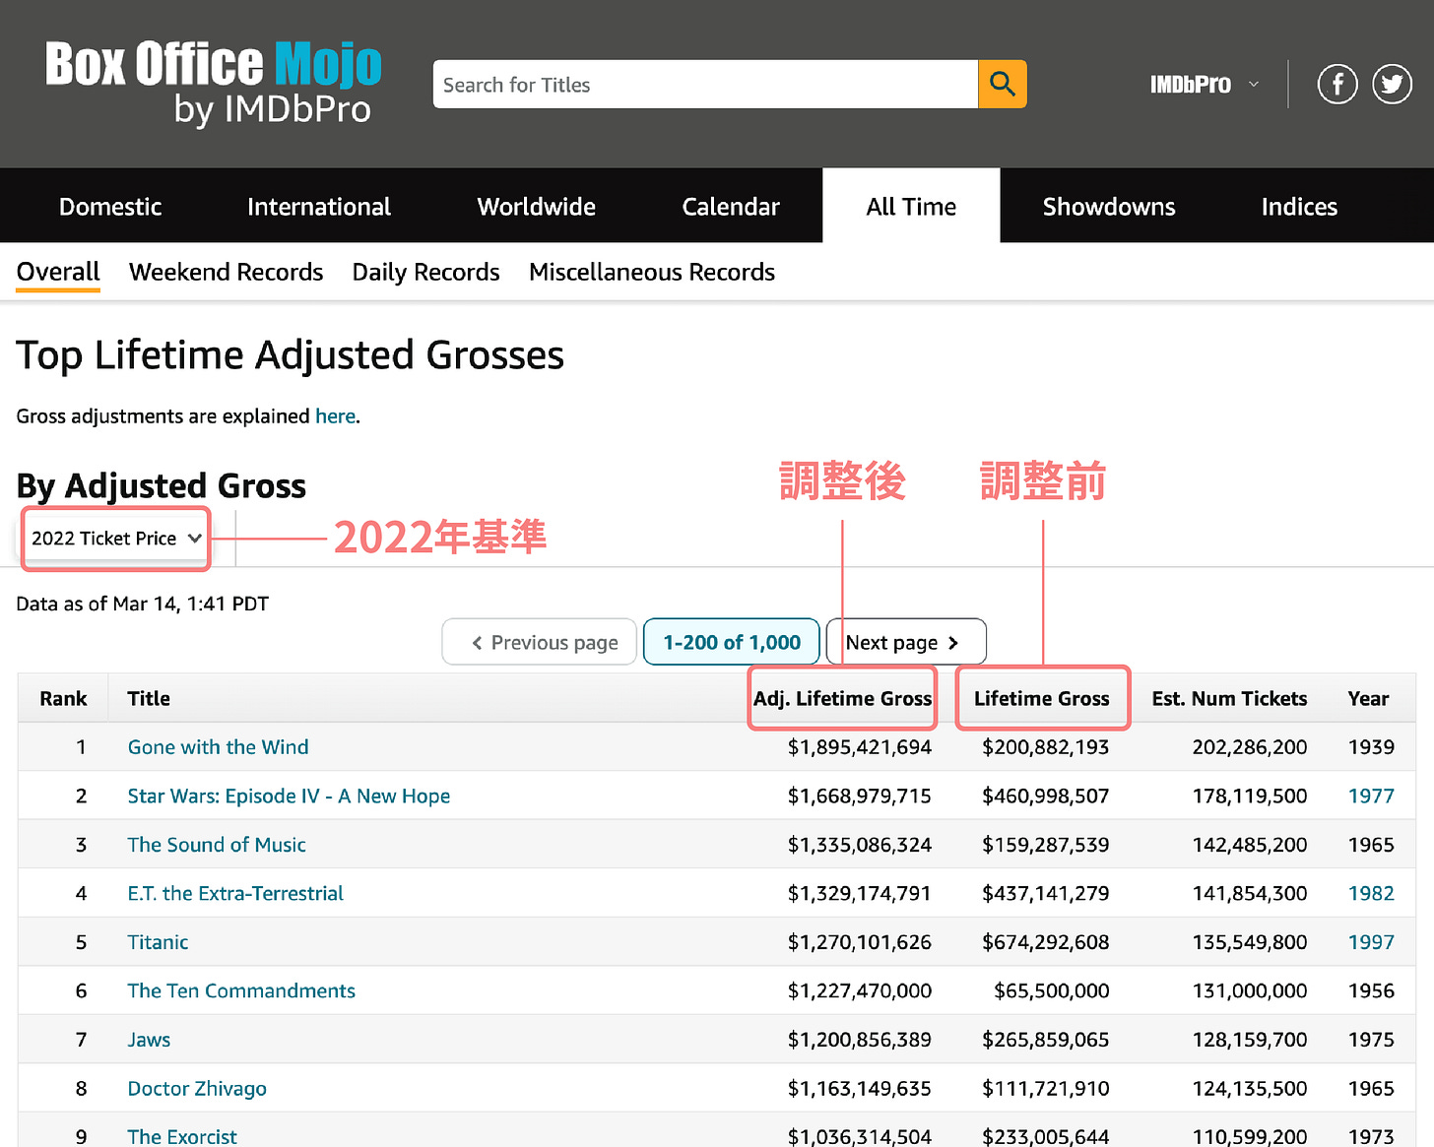Select the $65,500,000 lifetime gross value
The image size is (1434, 1147).
click(1052, 991)
